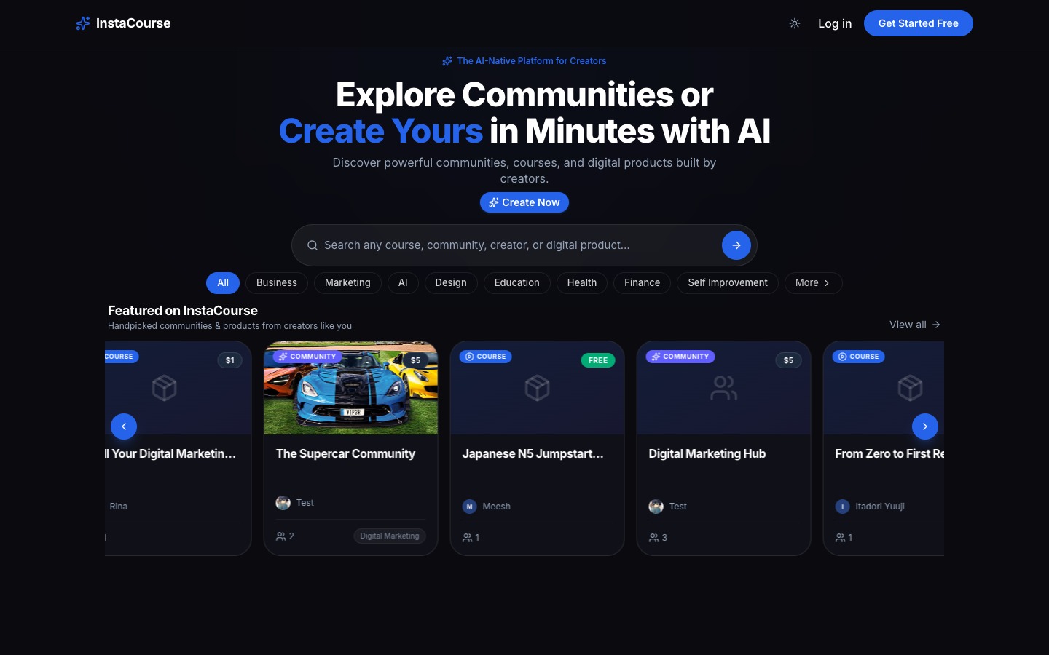Click the Digital Marketing tag

390,536
